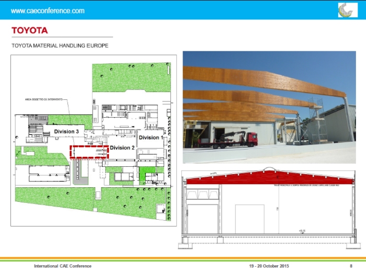Open the building cross-section drawing
Viewport: 366px width, 273px height.
coord(269,209)
